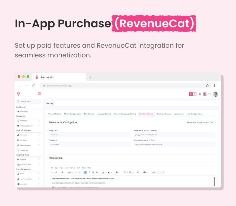Click the Revenuecat Api Key iOS field
The height and width of the screenshot is (206, 236).
[174, 144]
